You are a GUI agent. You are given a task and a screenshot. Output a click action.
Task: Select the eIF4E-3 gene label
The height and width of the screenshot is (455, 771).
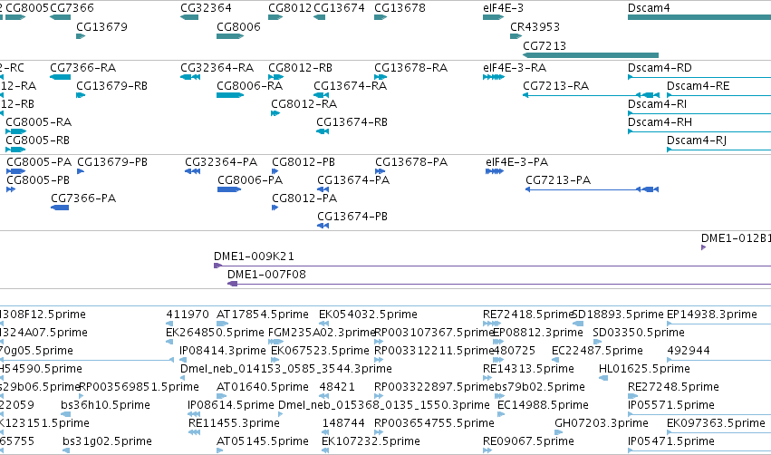504,8
